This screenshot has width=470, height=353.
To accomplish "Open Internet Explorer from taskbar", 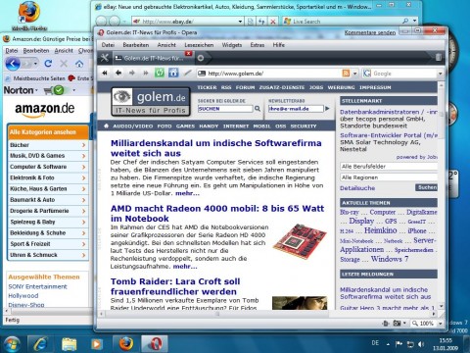I will [x=40, y=344].
